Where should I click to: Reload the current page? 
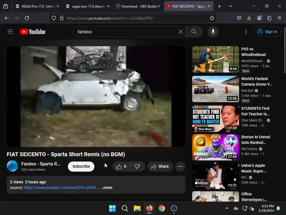[x=27, y=18]
